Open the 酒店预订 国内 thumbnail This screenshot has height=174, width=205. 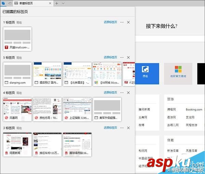coord(47,74)
